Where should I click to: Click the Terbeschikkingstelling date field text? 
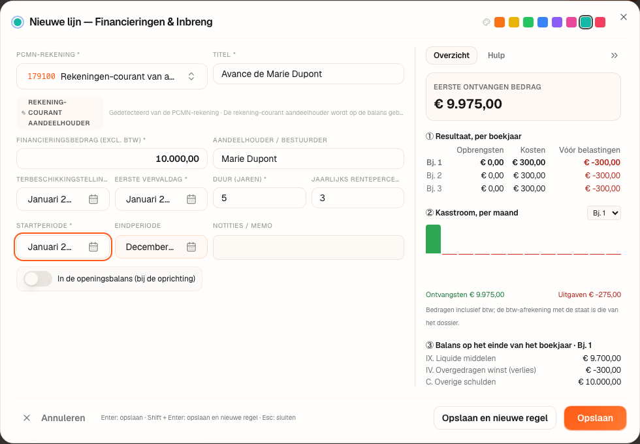point(50,199)
